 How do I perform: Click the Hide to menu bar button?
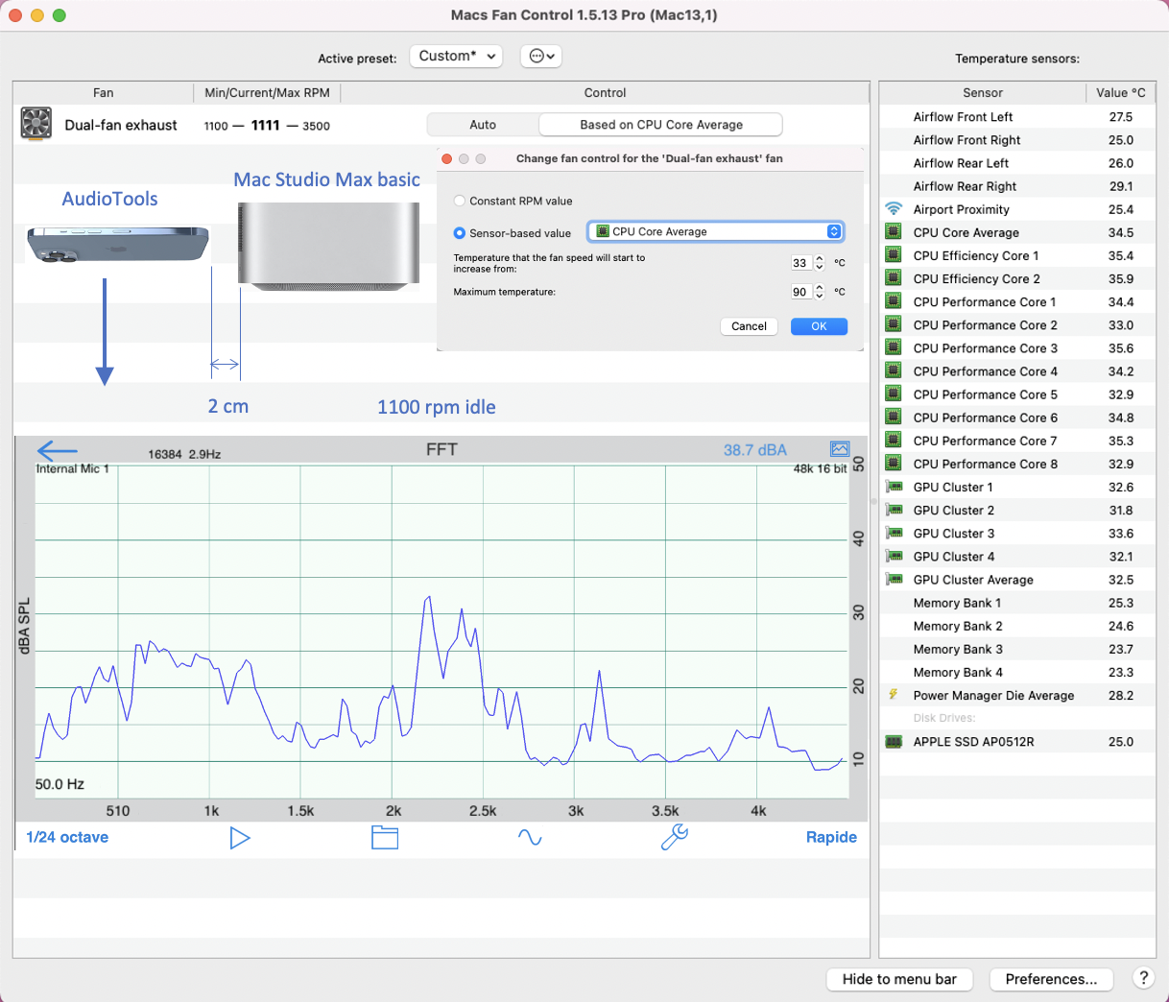(x=899, y=979)
